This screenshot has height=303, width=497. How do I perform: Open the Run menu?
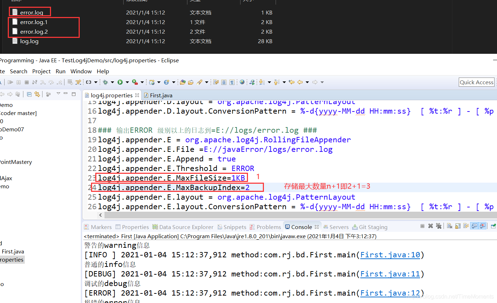[x=61, y=71]
